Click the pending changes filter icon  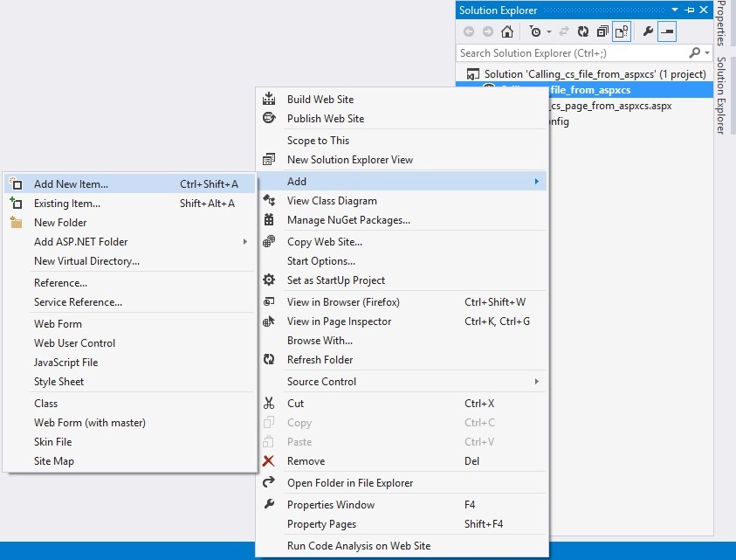point(533,32)
